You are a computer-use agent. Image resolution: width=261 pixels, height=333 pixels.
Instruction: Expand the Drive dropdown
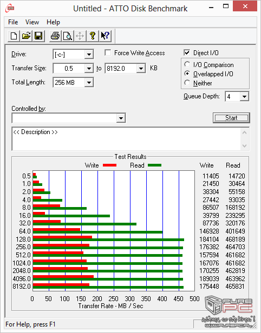[89, 55]
